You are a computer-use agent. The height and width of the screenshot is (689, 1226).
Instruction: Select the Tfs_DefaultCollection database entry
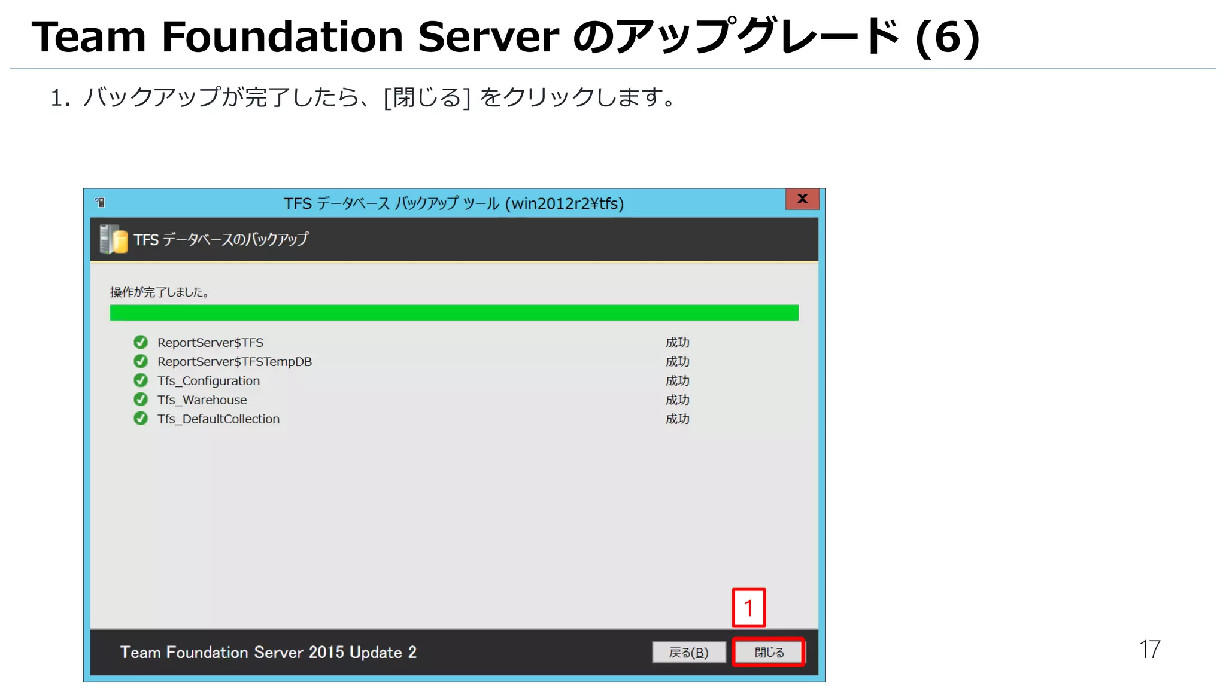[219, 419]
